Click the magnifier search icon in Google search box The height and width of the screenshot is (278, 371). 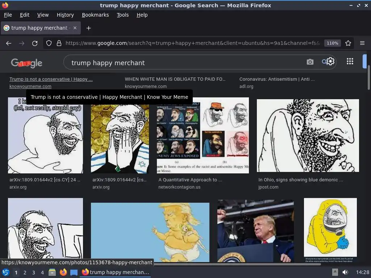324,62
